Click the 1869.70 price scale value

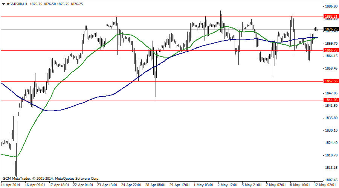click(331, 44)
